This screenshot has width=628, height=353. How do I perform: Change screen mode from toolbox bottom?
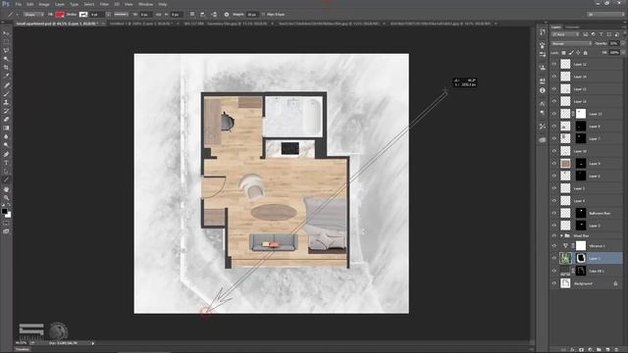pos(6,231)
